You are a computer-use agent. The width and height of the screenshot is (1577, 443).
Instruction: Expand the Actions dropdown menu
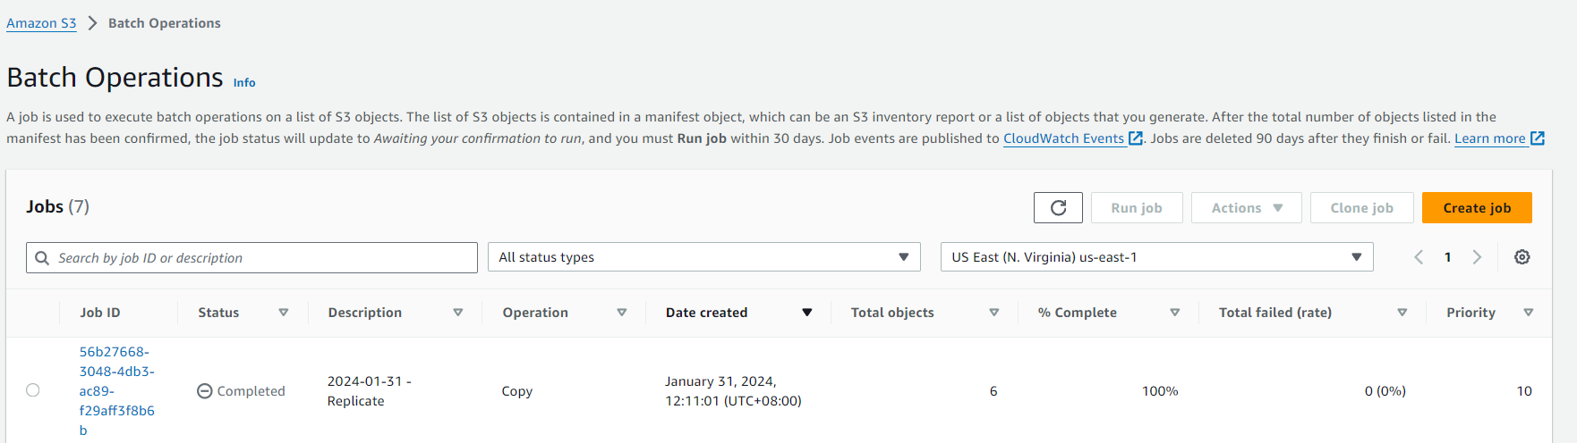(x=1246, y=208)
